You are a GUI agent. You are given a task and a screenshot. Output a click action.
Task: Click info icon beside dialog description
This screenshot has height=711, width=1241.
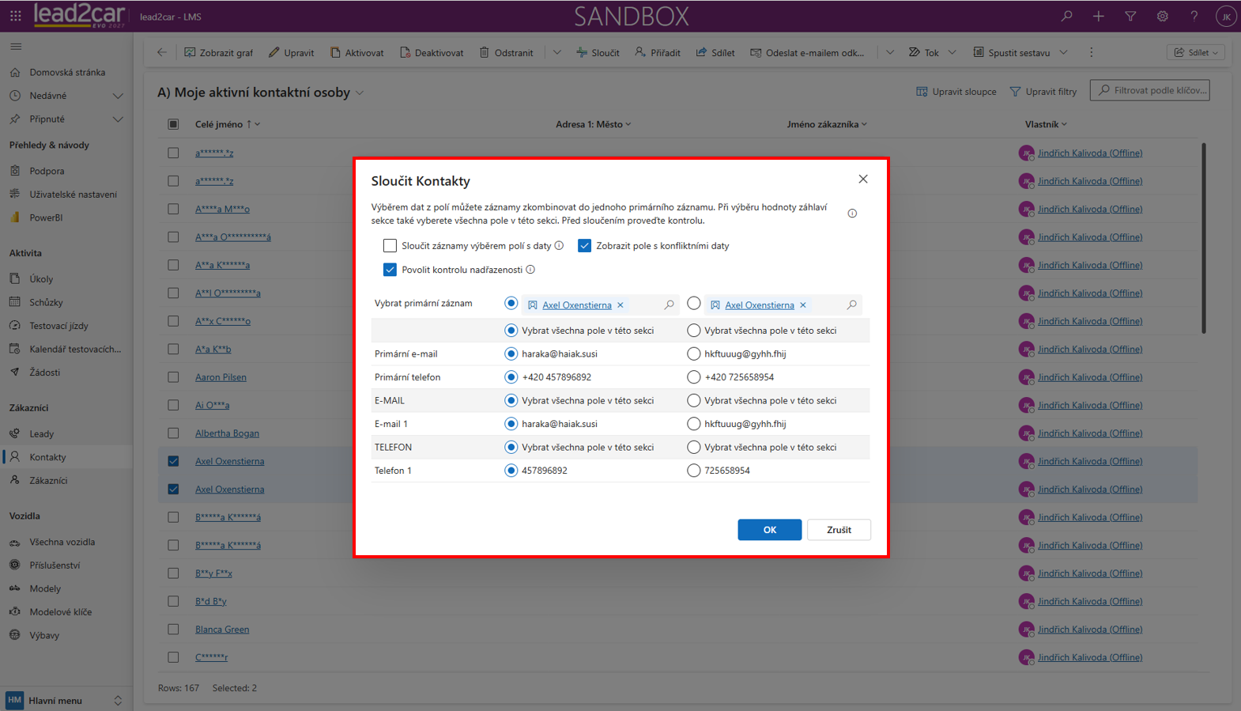coord(852,214)
